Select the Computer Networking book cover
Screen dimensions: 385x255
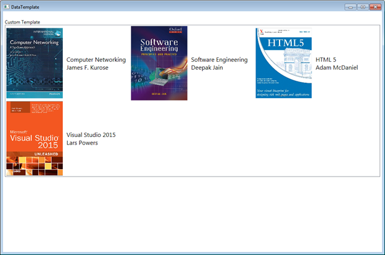35,63
